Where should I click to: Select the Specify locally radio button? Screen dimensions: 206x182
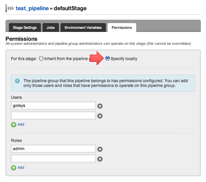[108, 58]
